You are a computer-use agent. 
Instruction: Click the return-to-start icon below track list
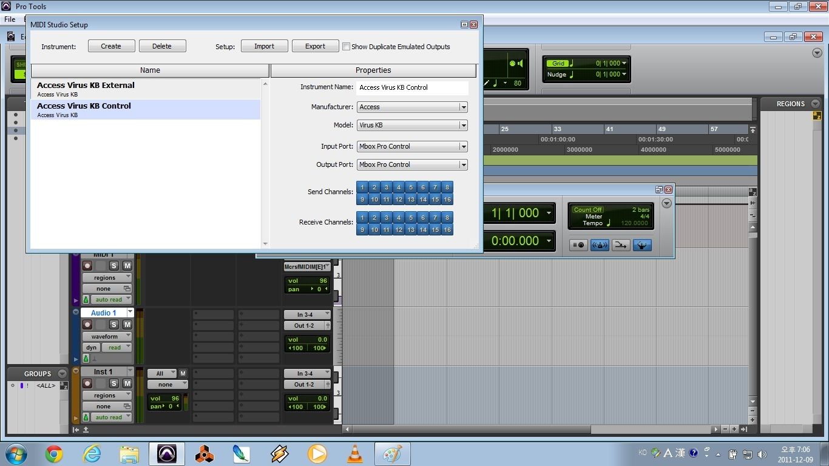click(76, 430)
